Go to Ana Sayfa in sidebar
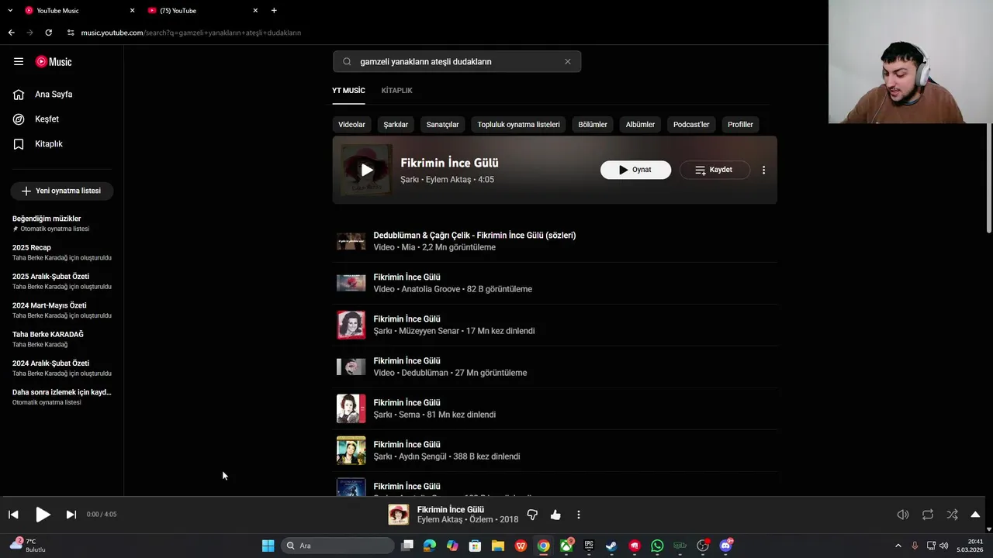Viewport: 993px width, 558px height. click(x=62, y=95)
